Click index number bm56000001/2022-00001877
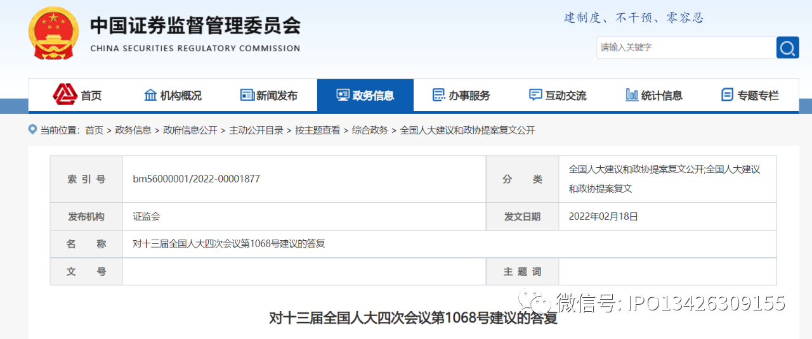The height and width of the screenshot is (339, 812). (x=196, y=179)
